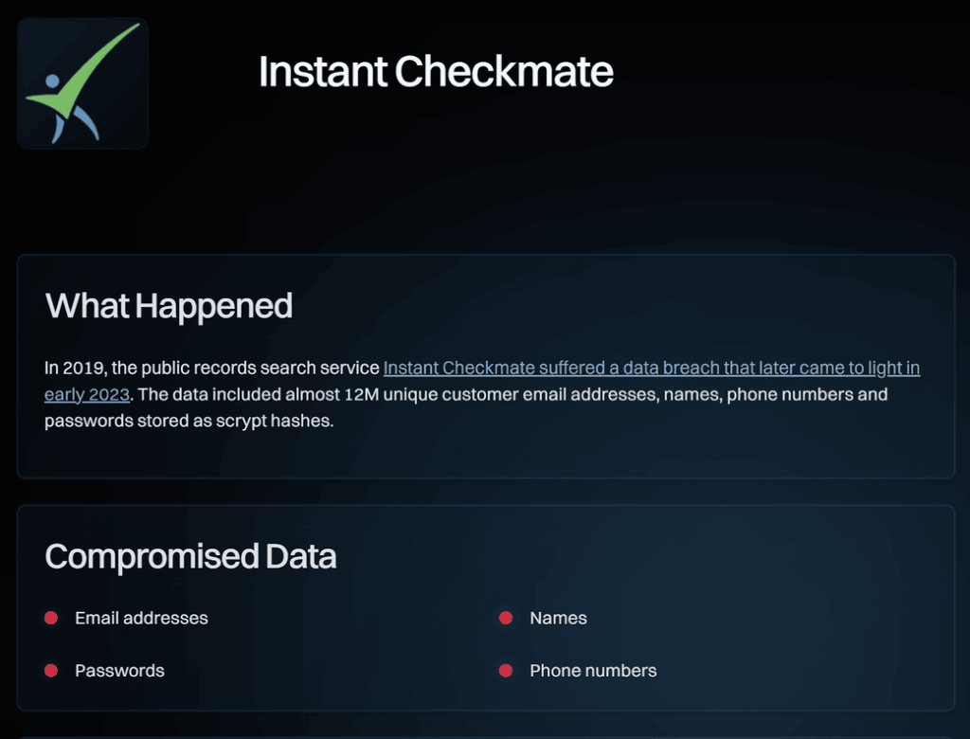The height and width of the screenshot is (739, 970).
Task: Click the red bullet beside Phone numbers
Action: [506, 671]
